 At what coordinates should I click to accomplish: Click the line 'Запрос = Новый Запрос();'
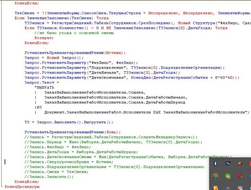[54, 58]
